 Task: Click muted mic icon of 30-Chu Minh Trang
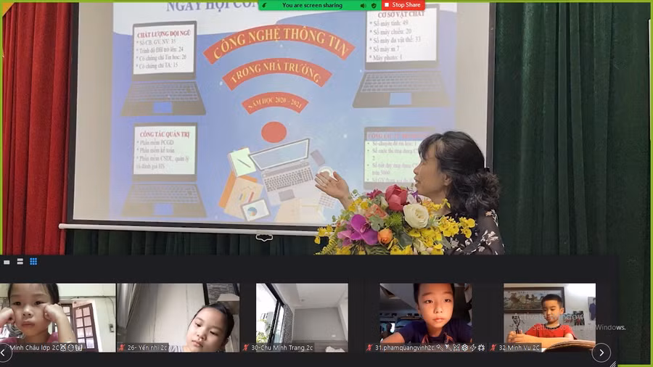[x=246, y=347]
